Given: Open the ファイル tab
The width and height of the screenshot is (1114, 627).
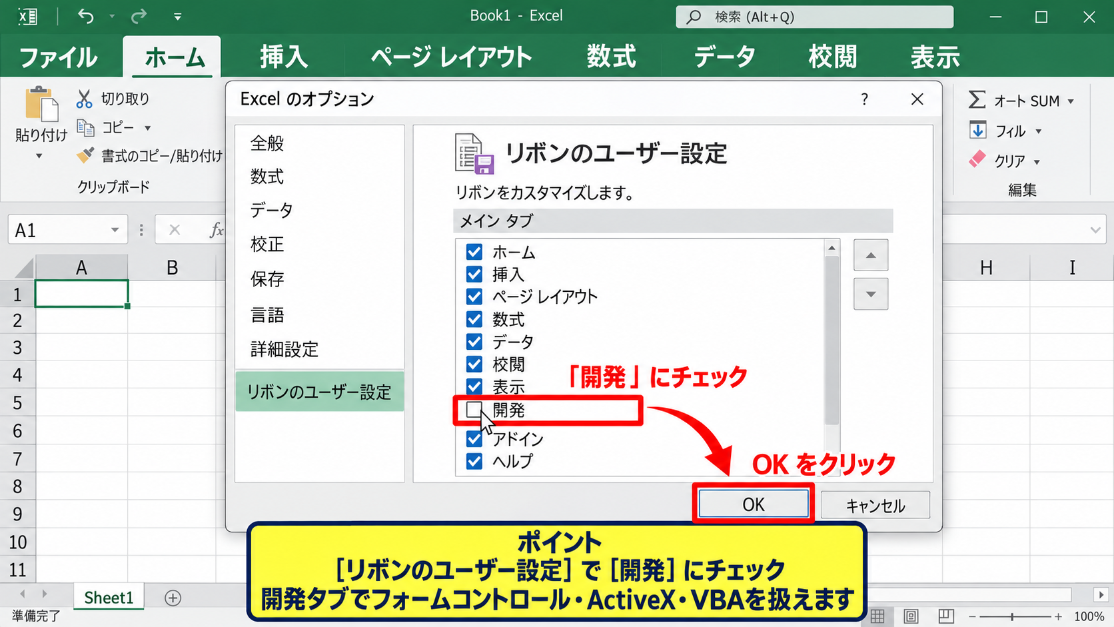Looking at the screenshot, I should pos(58,57).
